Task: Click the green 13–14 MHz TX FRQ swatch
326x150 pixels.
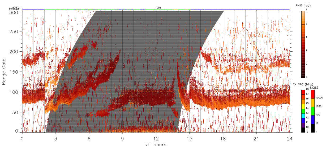Action: 303,111
